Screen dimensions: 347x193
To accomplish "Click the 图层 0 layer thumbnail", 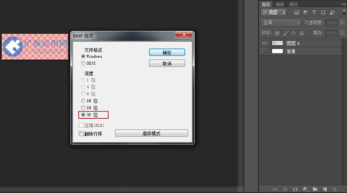I will pyautogui.click(x=277, y=43).
